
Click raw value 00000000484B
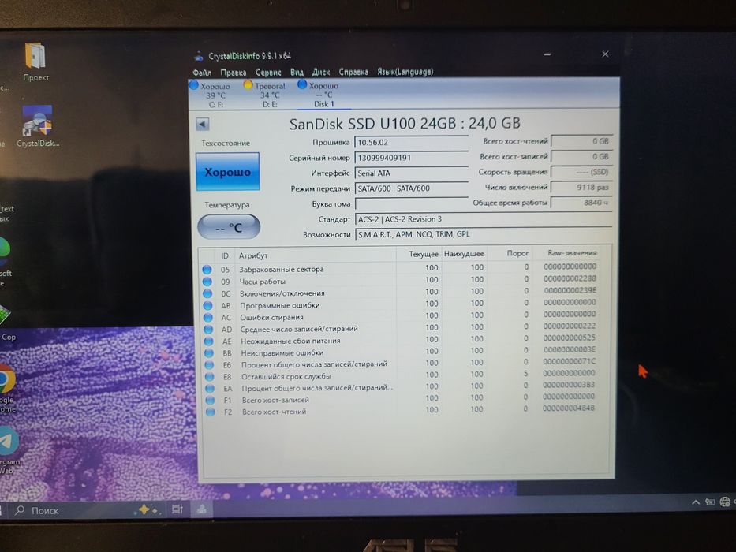tap(569, 408)
